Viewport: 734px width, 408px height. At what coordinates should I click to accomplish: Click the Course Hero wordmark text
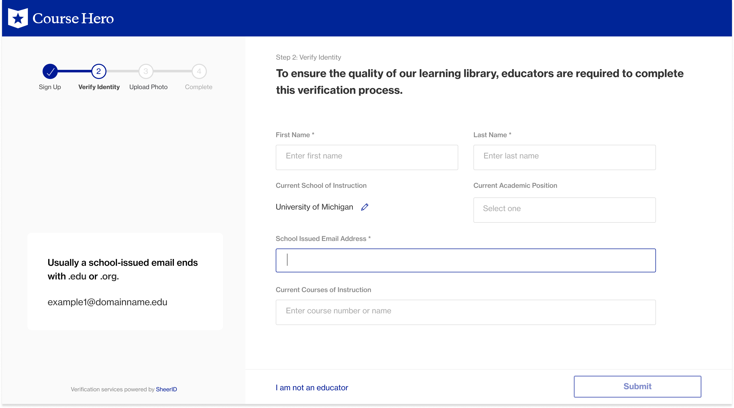(73, 18)
